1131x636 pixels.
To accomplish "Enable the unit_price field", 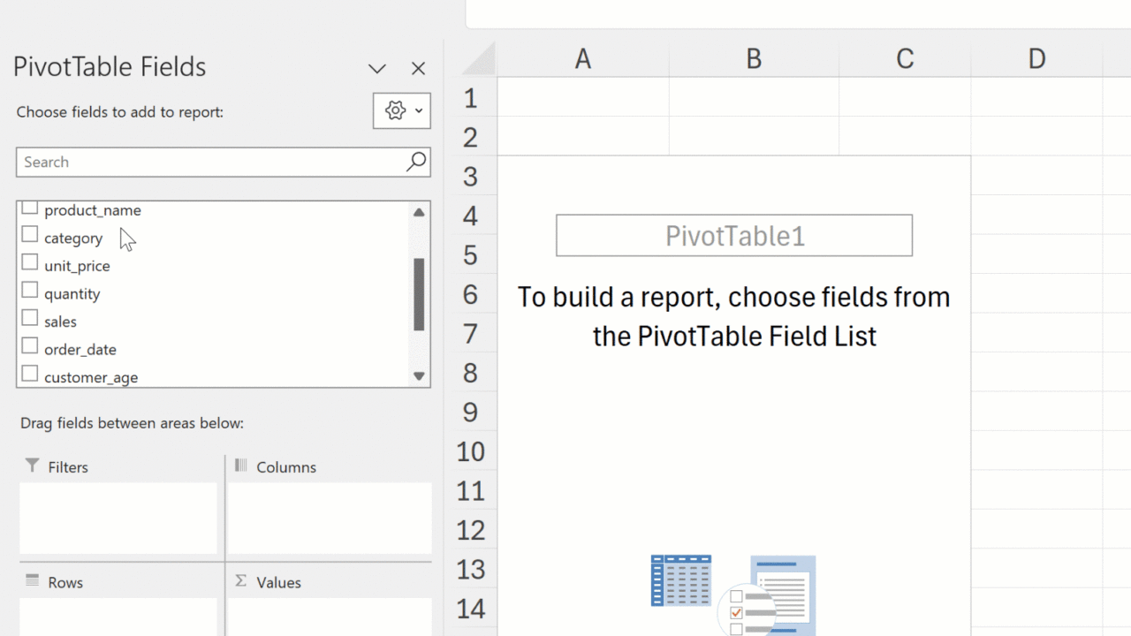I will point(30,263).
